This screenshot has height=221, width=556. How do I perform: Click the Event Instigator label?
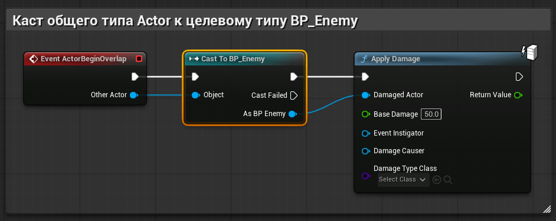point(398,133)
